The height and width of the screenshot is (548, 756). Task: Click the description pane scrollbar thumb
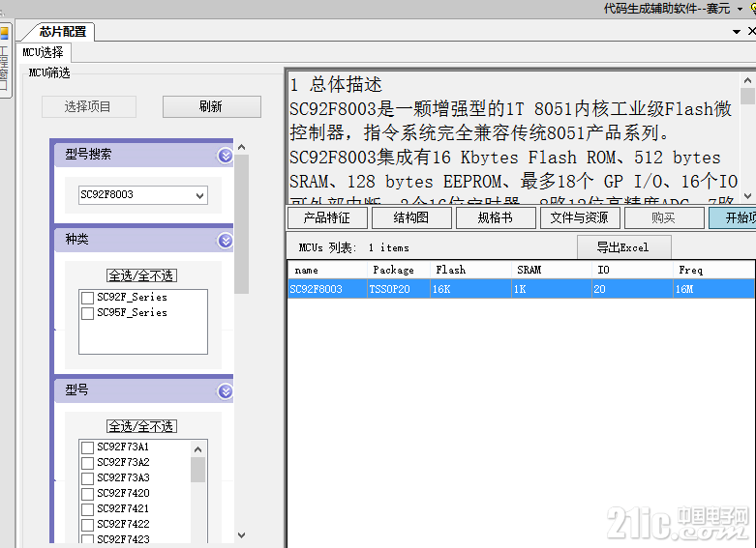[x=747, y=96]
